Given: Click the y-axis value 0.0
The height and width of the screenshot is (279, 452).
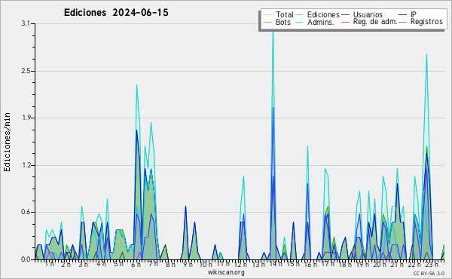Looking at the screenshot, I should (x=26, y=259).
